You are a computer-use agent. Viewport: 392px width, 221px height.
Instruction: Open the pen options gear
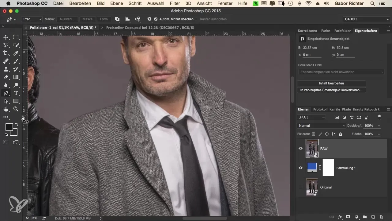pyautogui.click(x=149, y=19)
